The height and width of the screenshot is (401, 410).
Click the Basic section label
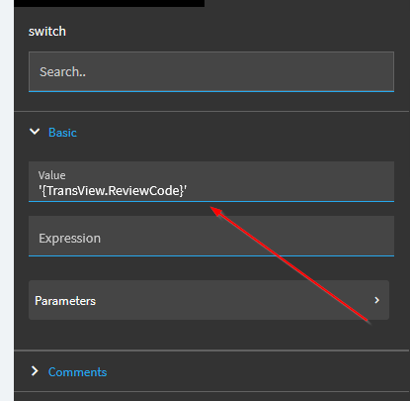coord(62,133)
